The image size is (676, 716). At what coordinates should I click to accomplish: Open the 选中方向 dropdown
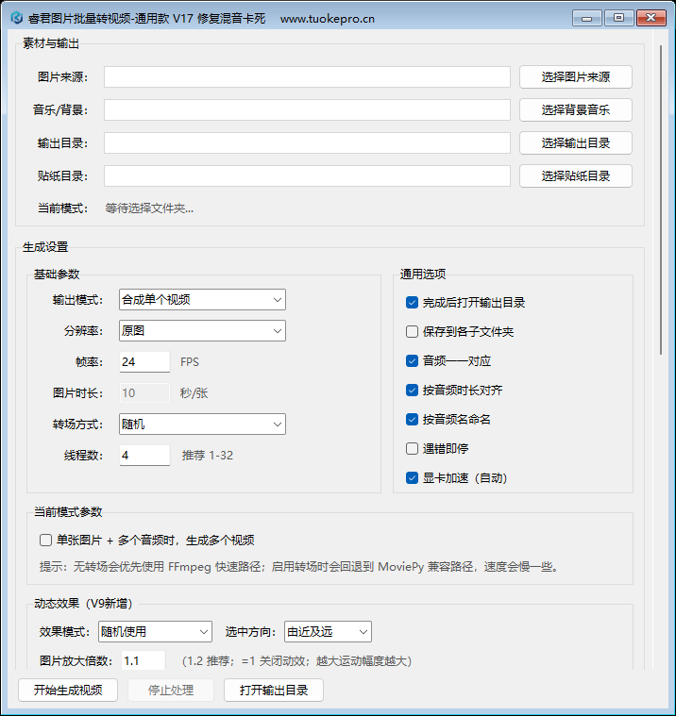[328, 632]
